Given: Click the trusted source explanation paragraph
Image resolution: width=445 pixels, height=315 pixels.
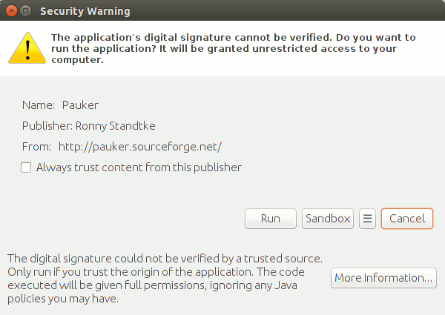Looking at the screenshot, I should [165, 279].
